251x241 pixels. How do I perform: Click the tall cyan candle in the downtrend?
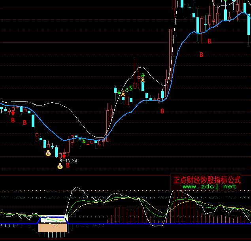pyautogui.click(x=33, y=120)
